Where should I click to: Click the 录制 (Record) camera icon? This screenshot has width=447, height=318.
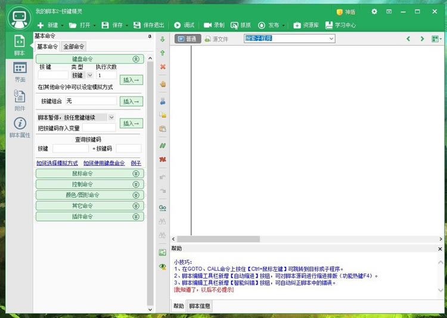208,25
